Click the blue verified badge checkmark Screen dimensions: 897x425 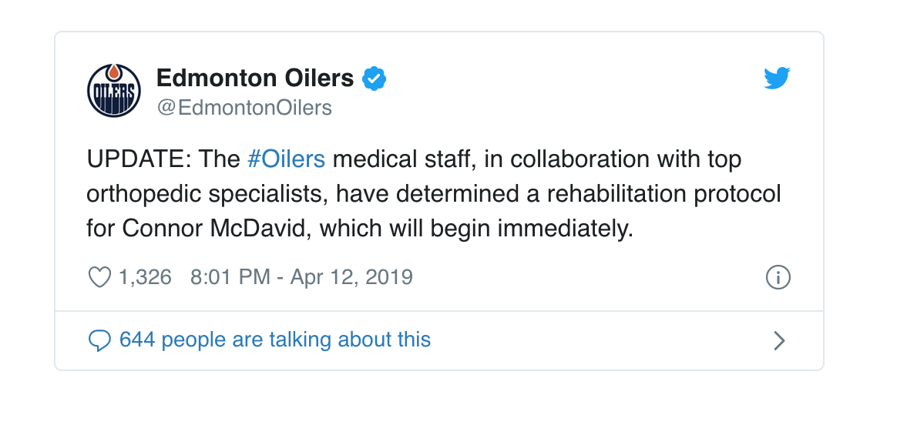coord(375,79)
